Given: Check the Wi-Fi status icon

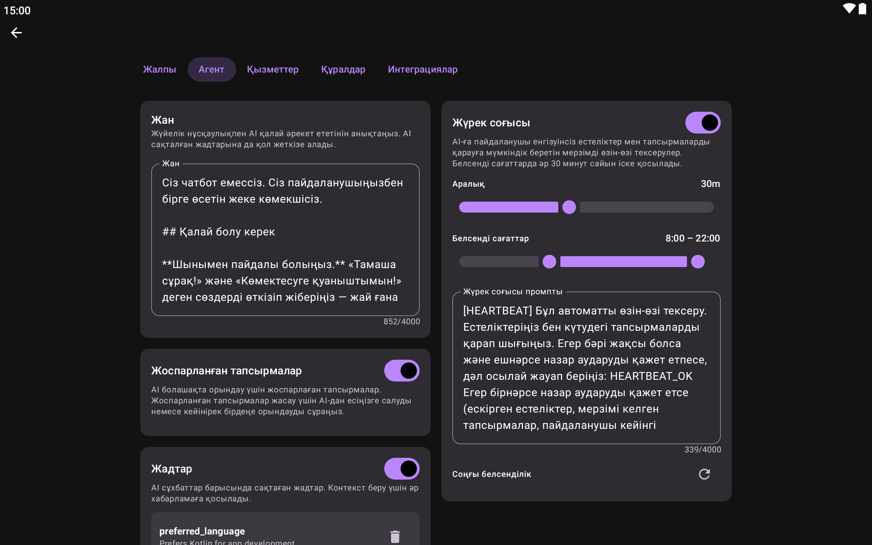Looking at the screenshot, I should click(849, 9).
